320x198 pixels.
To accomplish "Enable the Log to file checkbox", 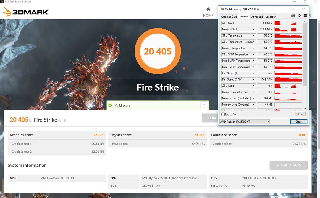I will pyautogui.click(x=223, y=114).
